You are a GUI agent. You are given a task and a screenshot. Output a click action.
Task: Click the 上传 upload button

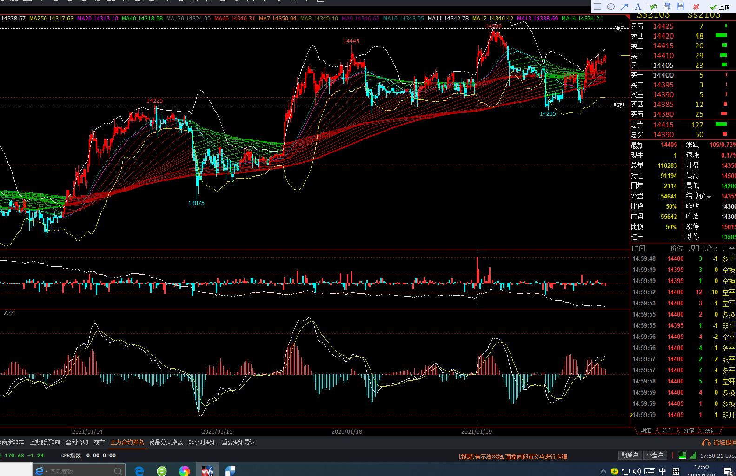[720, 7]
